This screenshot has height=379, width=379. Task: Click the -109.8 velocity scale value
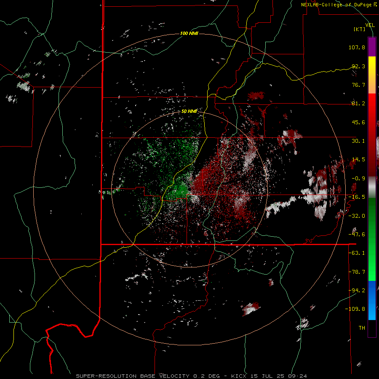coord(355,309)
